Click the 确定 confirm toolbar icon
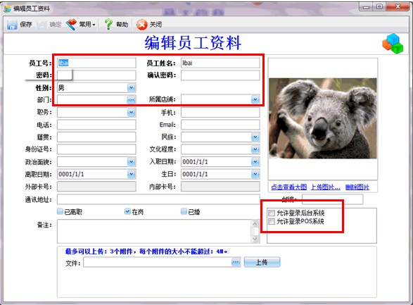 [x=42, y=25]
